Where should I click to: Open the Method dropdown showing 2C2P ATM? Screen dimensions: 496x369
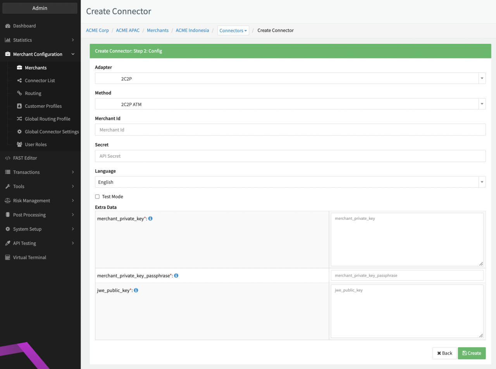[290, 104]
